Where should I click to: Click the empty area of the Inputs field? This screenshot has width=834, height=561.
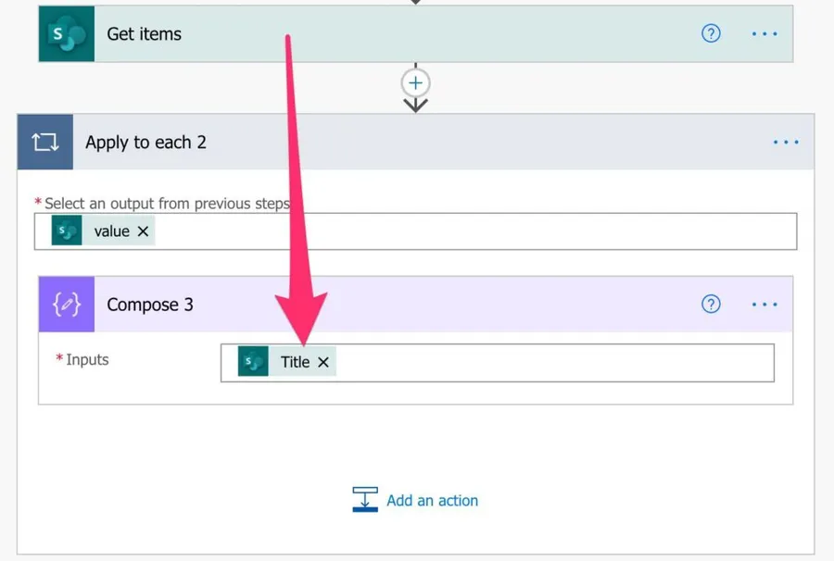pyautogui.click(x=556, y=362)
